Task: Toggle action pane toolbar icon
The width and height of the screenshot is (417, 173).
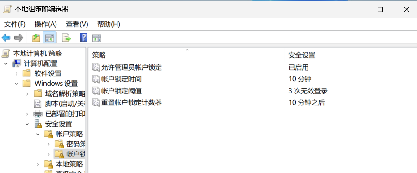Action: [x=97, y=38]
